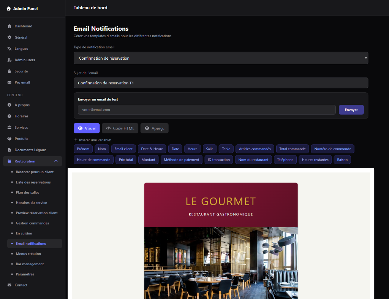Insert the Prénom variable
389x299 pixels.
tap(83, 149)
